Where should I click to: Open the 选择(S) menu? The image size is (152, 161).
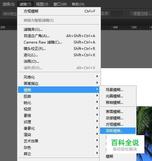9,4
